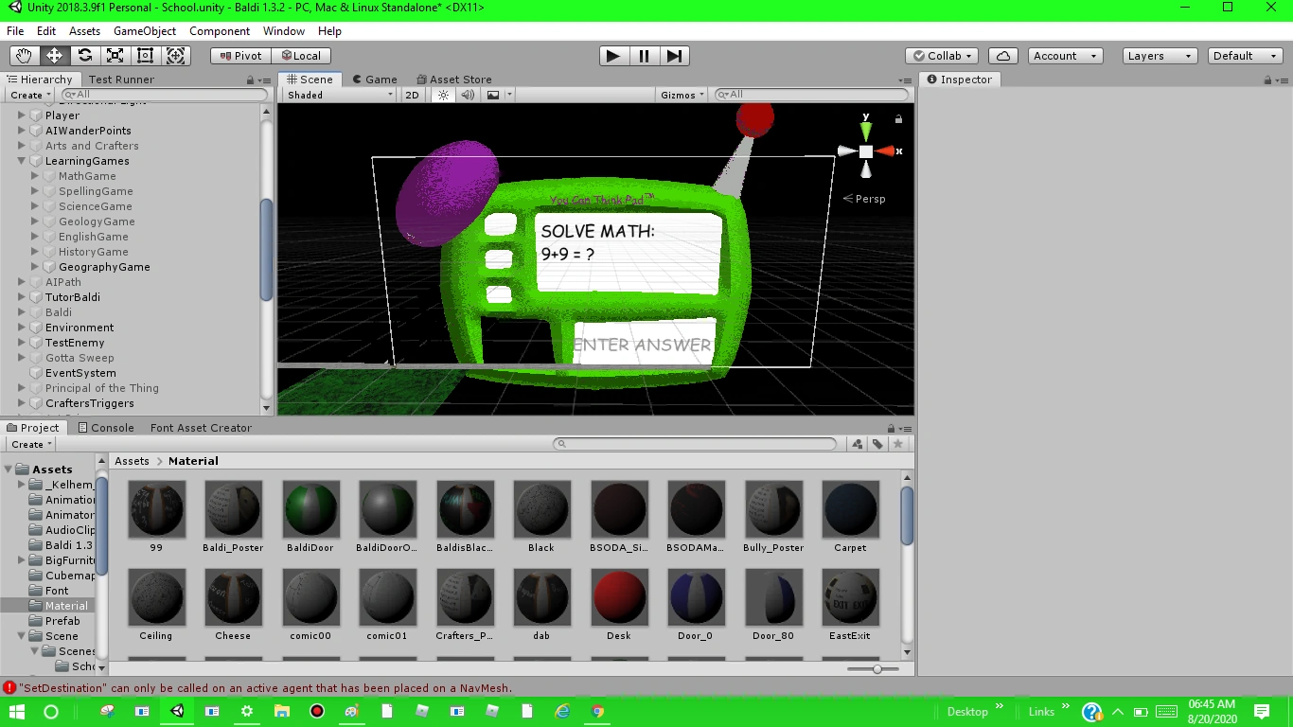
Task: Save search with the star icon
Action: [x=898, y=444]
